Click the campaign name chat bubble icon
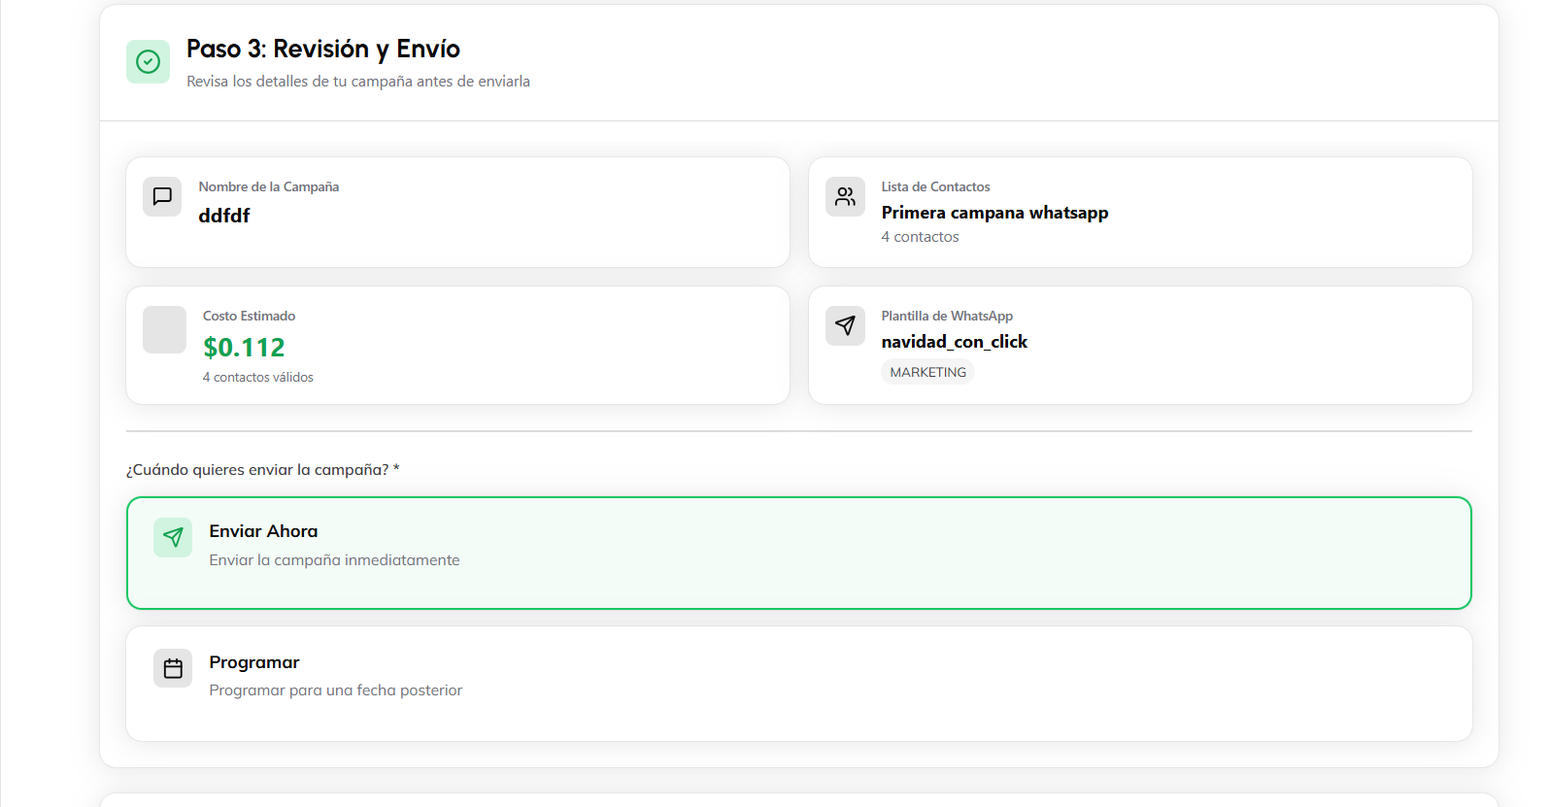 [162, 196]
